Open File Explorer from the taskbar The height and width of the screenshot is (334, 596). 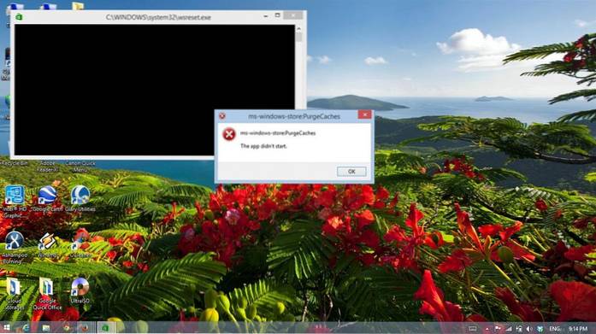point(46,328)
